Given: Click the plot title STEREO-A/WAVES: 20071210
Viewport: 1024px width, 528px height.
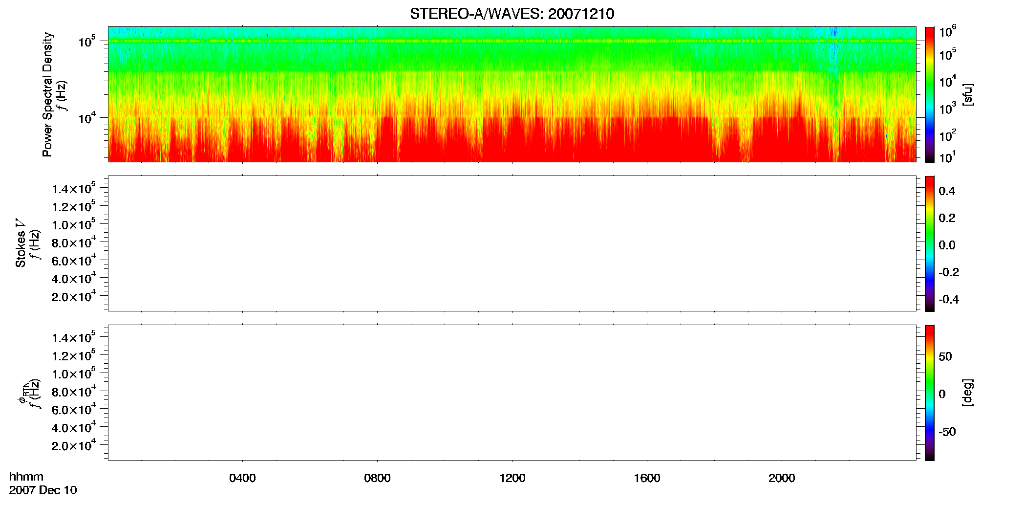Looking at the screenshot, I should [512, 14].
